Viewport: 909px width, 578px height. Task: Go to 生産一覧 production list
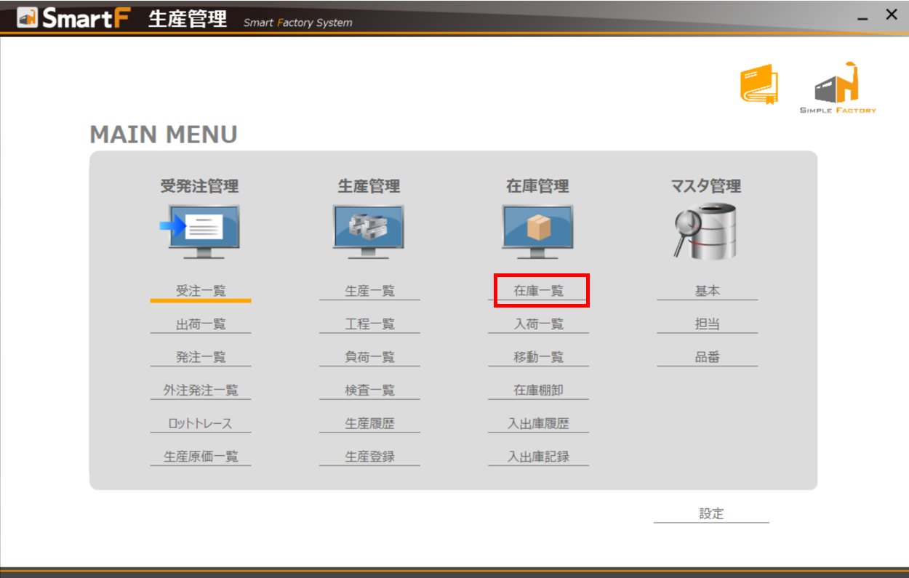click(369, 291)
